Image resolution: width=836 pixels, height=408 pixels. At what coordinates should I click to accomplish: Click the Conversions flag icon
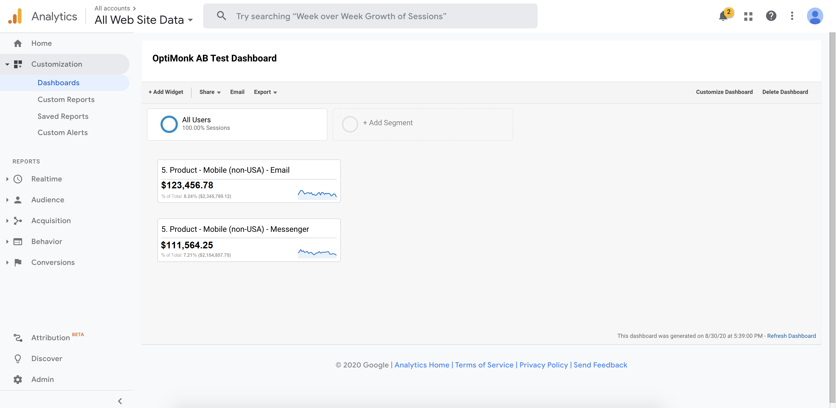[18, 263]
